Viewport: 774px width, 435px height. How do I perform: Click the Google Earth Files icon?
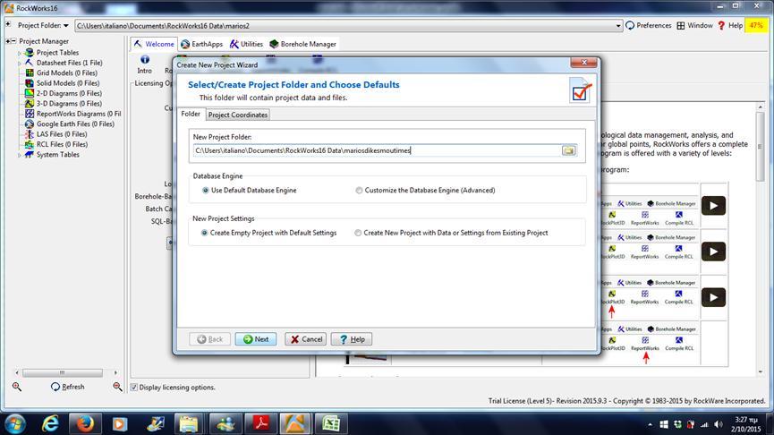(x=30, y=124)
